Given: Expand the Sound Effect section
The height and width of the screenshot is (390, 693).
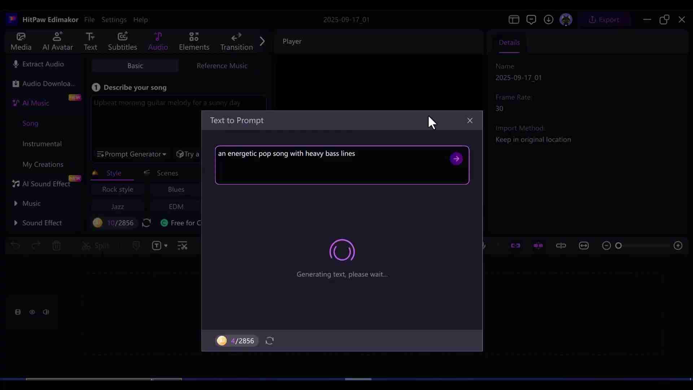Looking at the screenshot, I should tap(16, 223).
